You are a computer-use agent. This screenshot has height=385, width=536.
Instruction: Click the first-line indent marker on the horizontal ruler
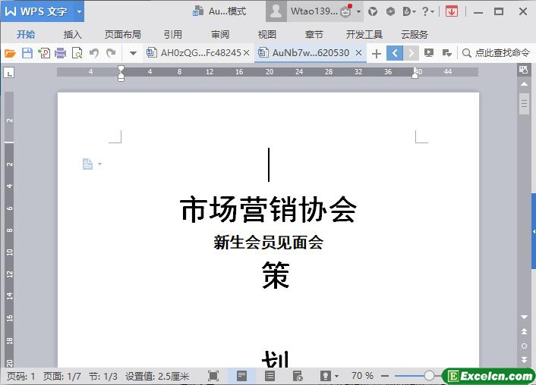pyautogui.click(x=121, y=69)
